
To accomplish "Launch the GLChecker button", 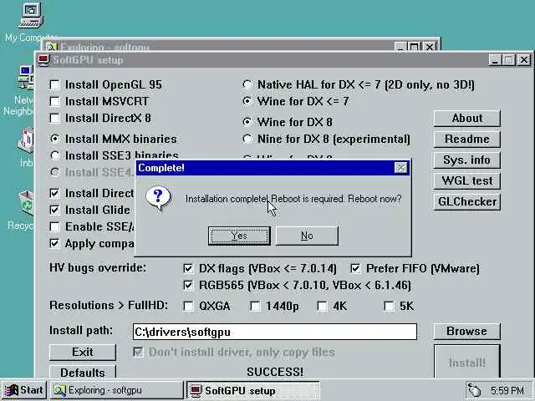I will (x=466, y=202).
